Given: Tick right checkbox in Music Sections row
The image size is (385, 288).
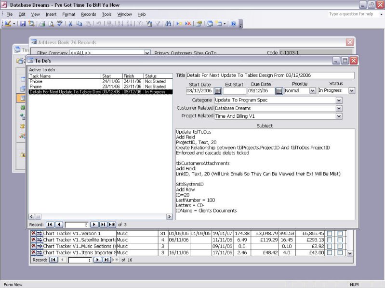Looking at the screenshot, I should coord(340,246).
